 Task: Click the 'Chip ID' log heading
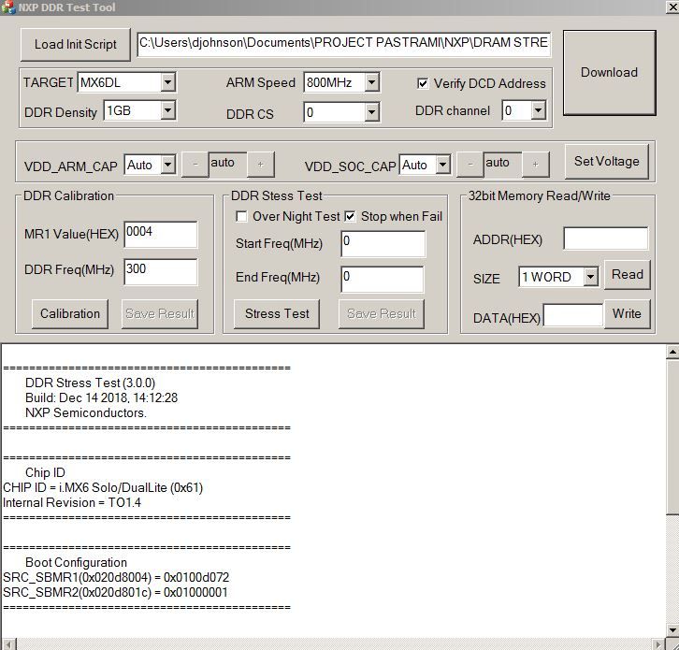point(45,472)
